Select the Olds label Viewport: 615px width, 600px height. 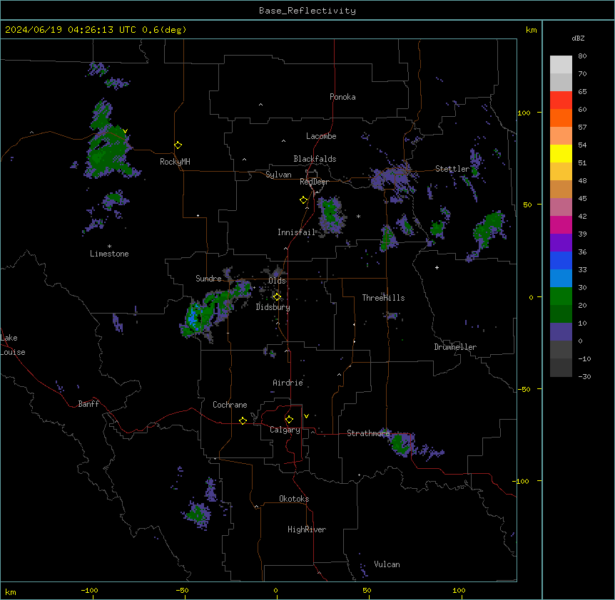[x=277, y=281]
